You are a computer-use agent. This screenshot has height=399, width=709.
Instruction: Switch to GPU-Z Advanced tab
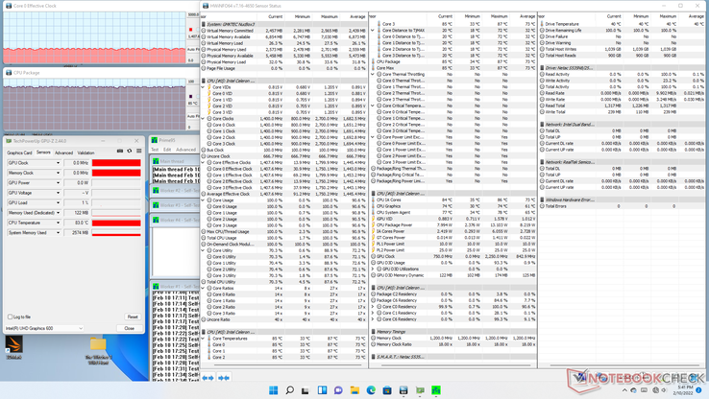click(63, 153)
